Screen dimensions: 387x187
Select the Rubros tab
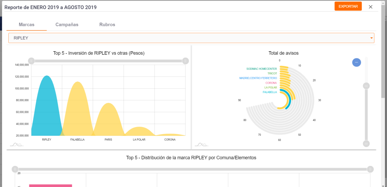point(107,25)
